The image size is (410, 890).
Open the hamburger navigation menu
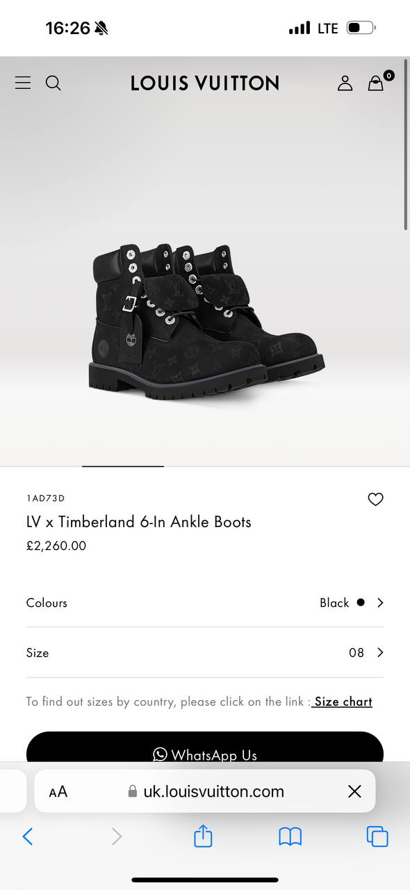tap(23, 83)
